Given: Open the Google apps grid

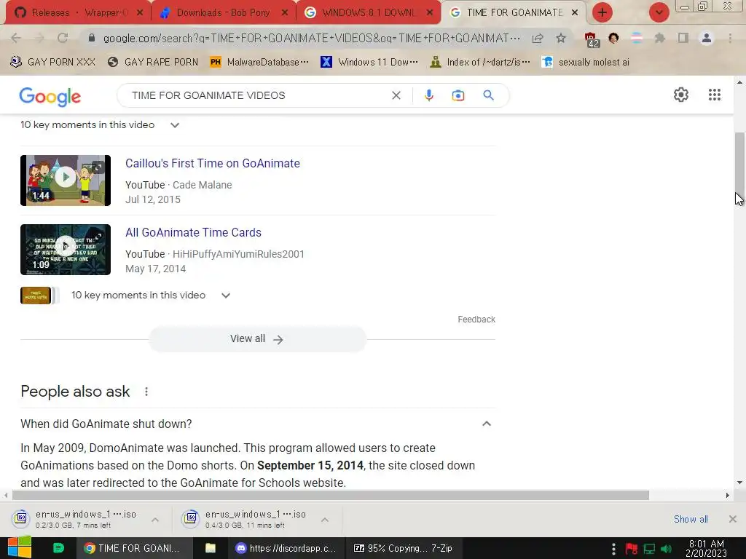Looking at the screenshot, I should click(x=715, y=95).
